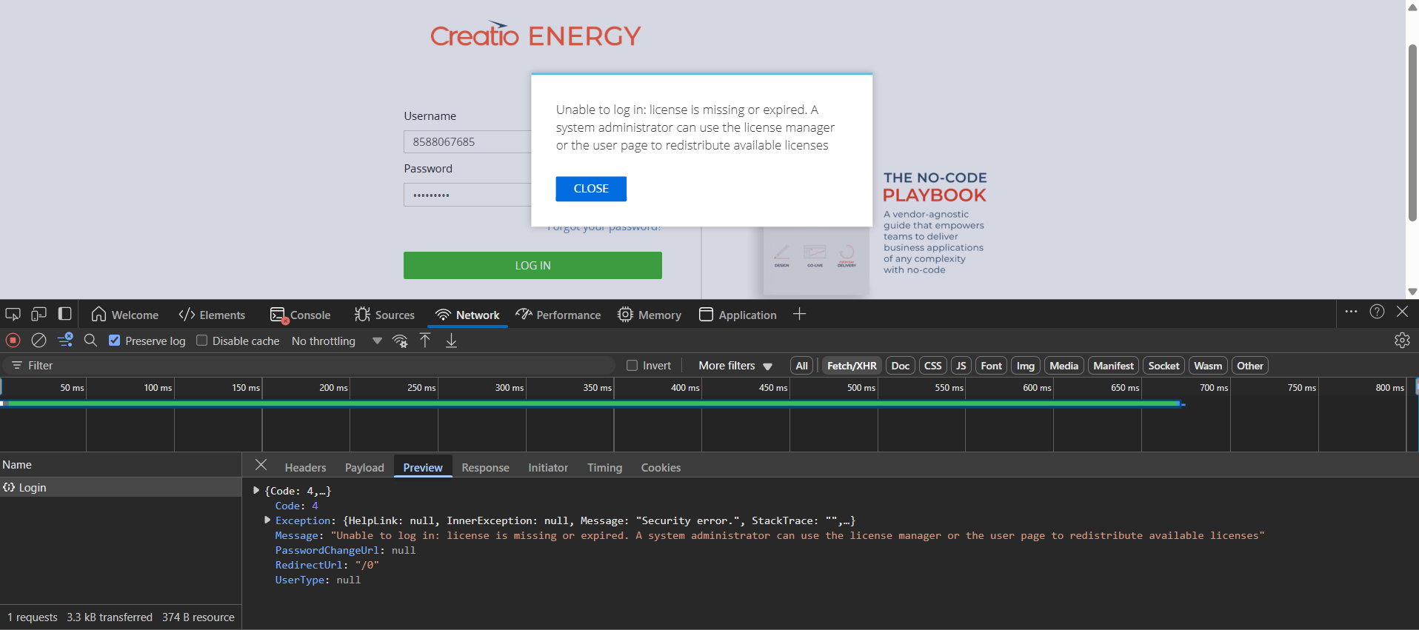
Task: Open network conditions wifi icon
Action: coord(400,341)
